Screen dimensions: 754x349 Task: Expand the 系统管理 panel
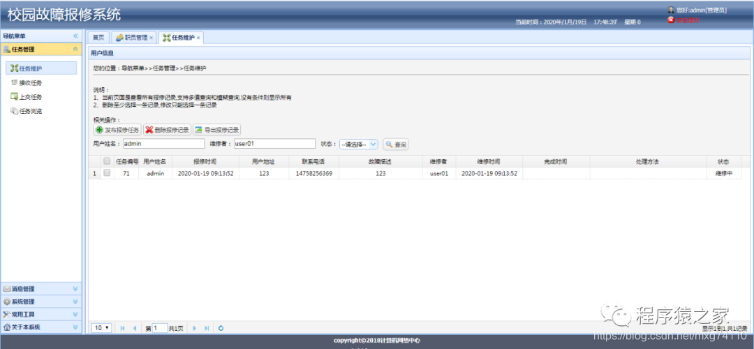pyautogui.click(x=75, y=302)
